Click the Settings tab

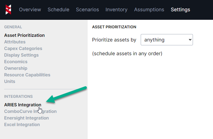coord(180,10)
